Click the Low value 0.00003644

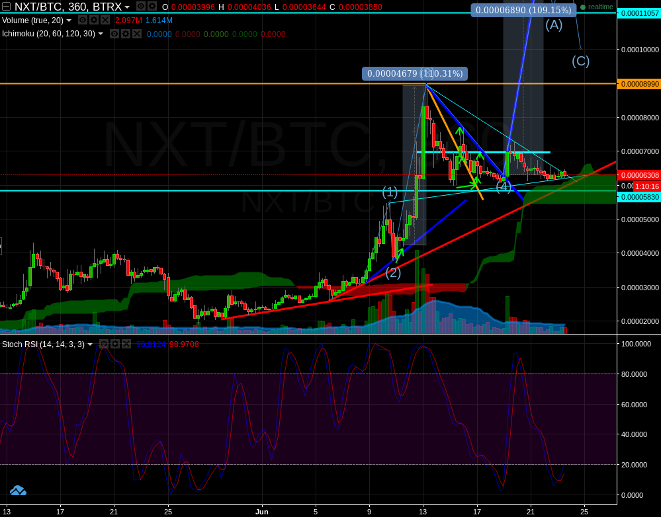click(304, 7)
